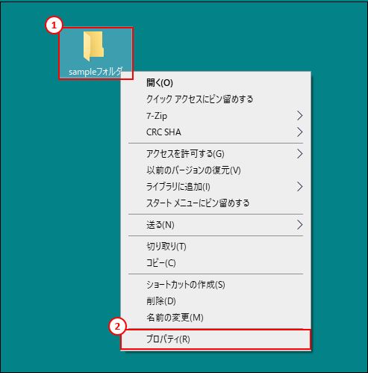This screenshot has height=373, width=368.
Task: Choose クイック アクセスにピン留めする
Action: pyautogui.click(x=216, y=99)
